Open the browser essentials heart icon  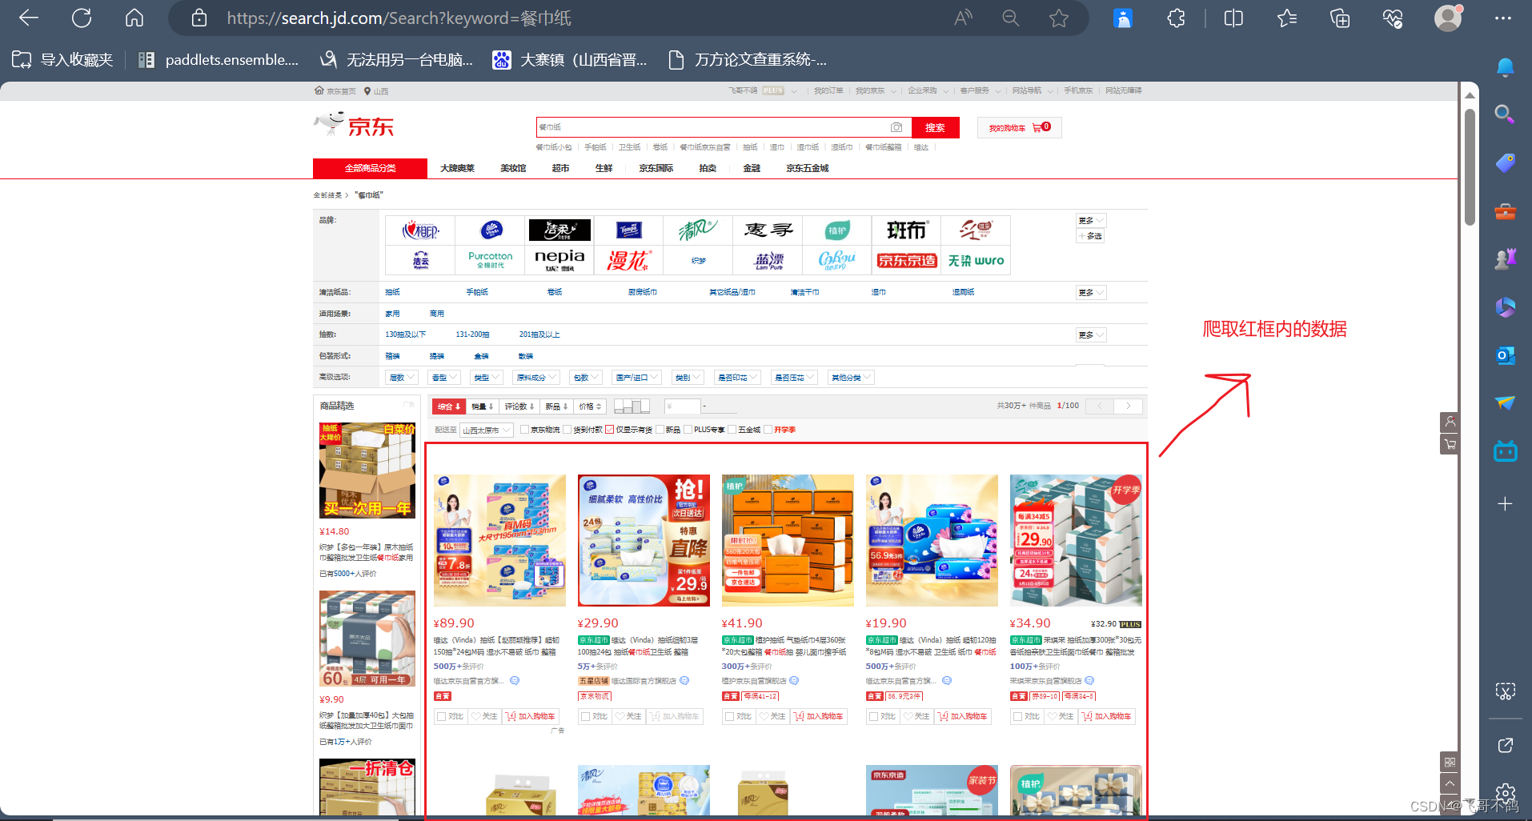tap(1393, 18)
